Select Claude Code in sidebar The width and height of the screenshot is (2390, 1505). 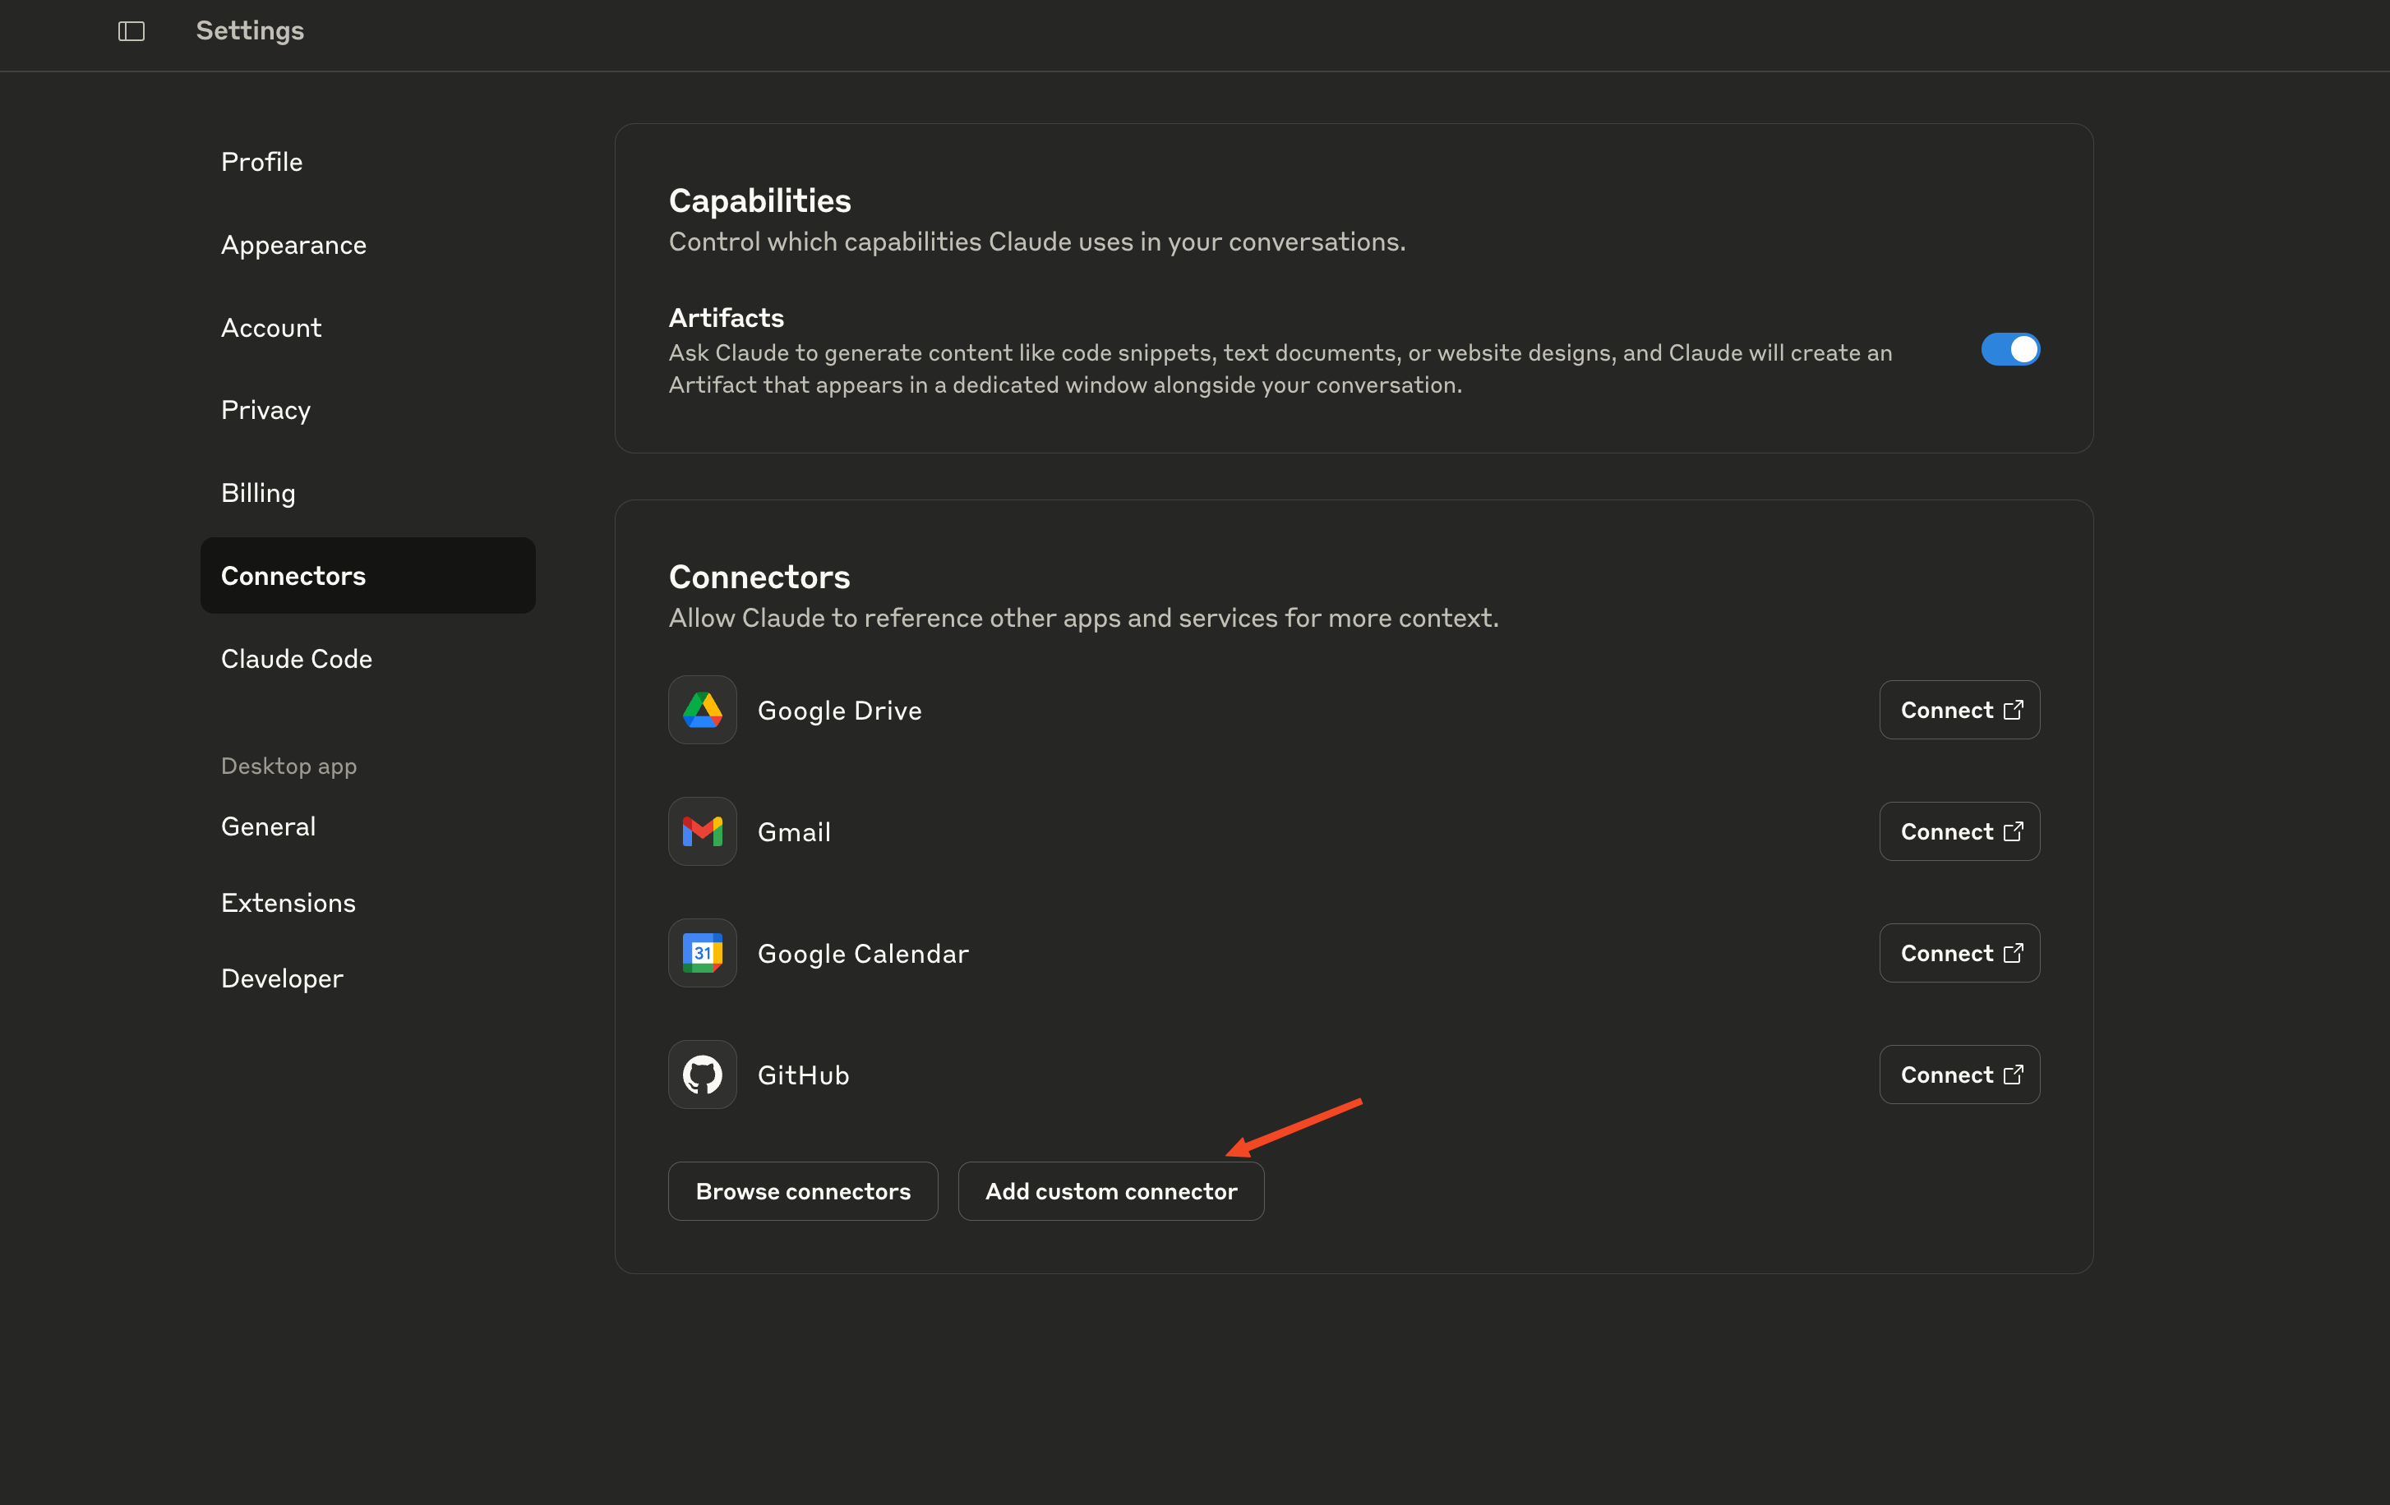click(296, 659)
